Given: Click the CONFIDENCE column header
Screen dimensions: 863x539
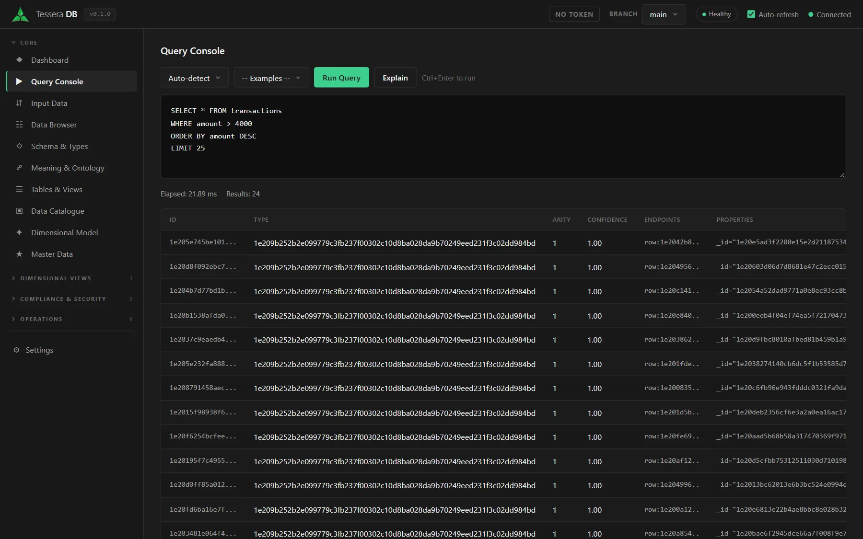Looking at the screenshot, I should click(607, 219).
